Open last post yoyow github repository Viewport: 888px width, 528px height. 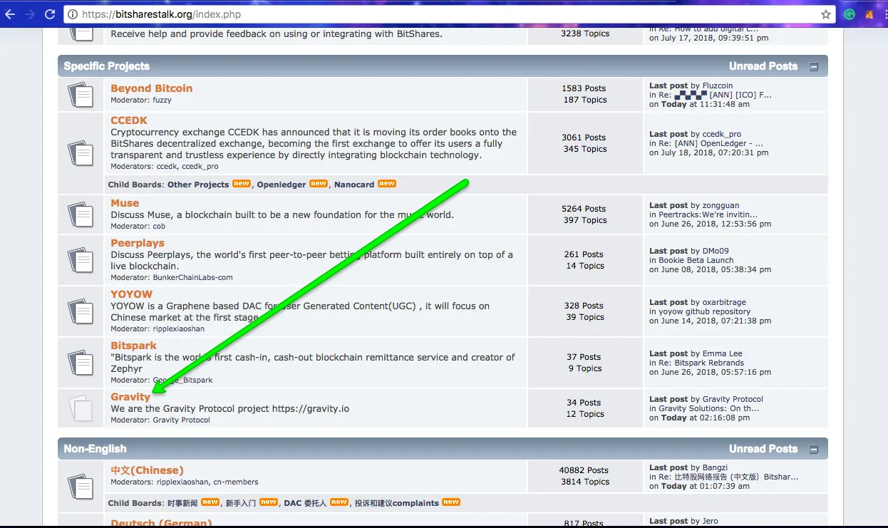[x=704, y=311]
